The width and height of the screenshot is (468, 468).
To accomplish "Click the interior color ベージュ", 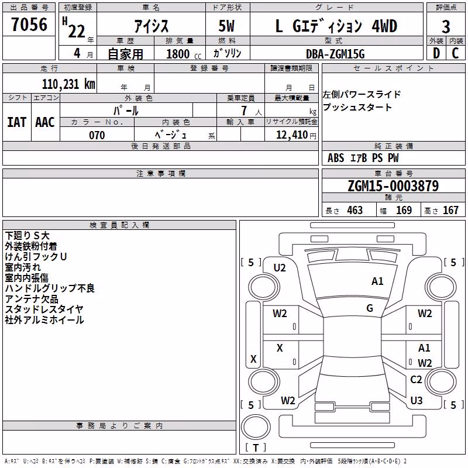I will click(170, 135).
